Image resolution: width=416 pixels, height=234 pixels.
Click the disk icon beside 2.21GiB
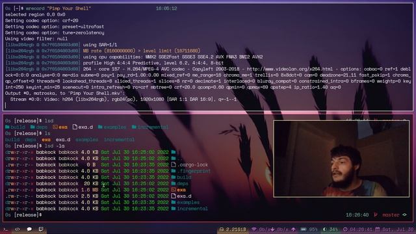click(221, 229)
